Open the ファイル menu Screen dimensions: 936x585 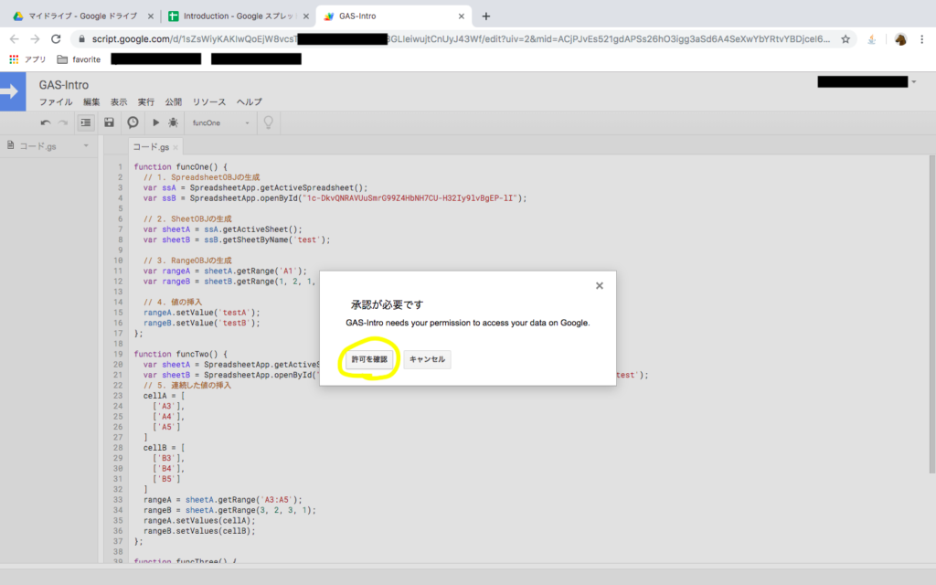point(56,102)
